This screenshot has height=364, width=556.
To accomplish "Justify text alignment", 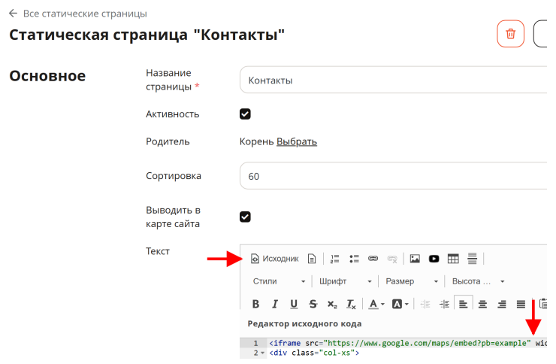I will [x=521, y=304].
